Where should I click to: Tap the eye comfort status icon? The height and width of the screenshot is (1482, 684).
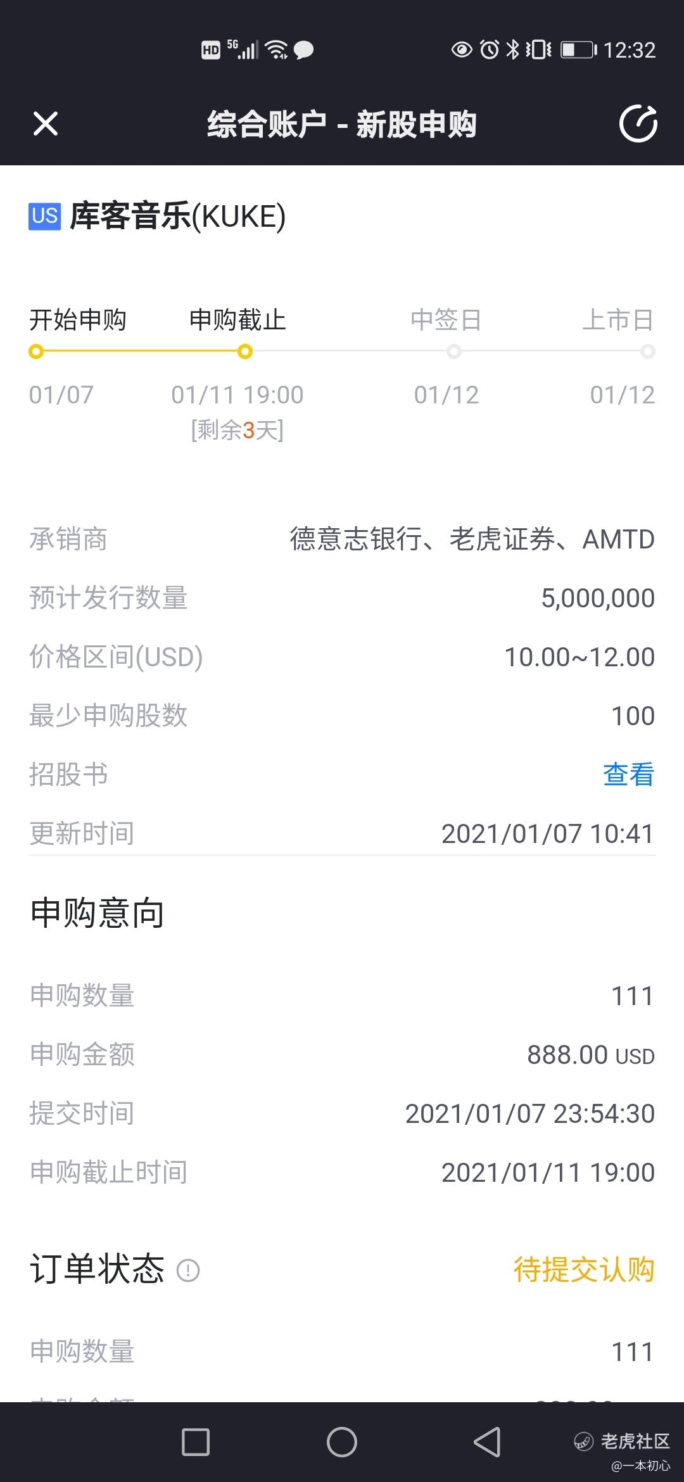pos(462,49)
